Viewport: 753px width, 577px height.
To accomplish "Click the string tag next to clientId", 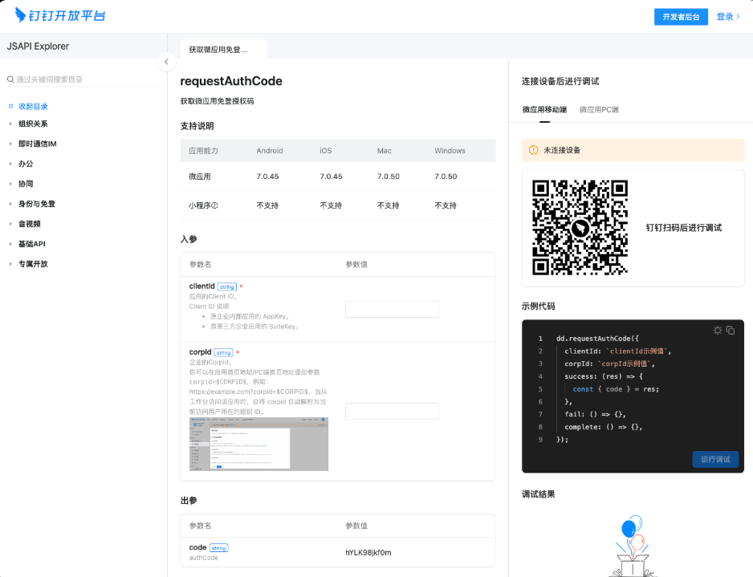I will pyautogui.click(x=226, y=286).
